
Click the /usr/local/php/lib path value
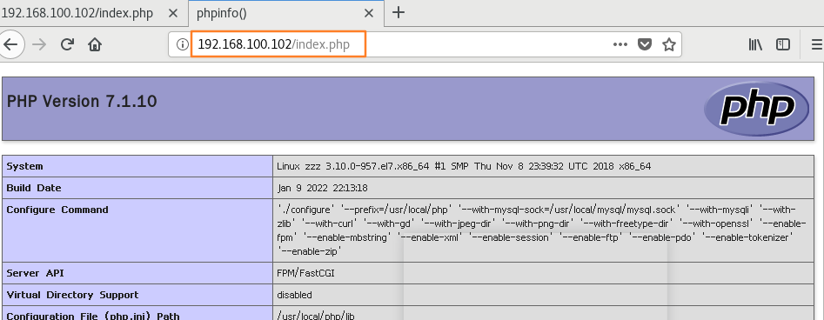317,316
